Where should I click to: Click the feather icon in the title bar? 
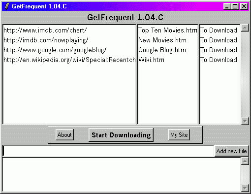7,6
